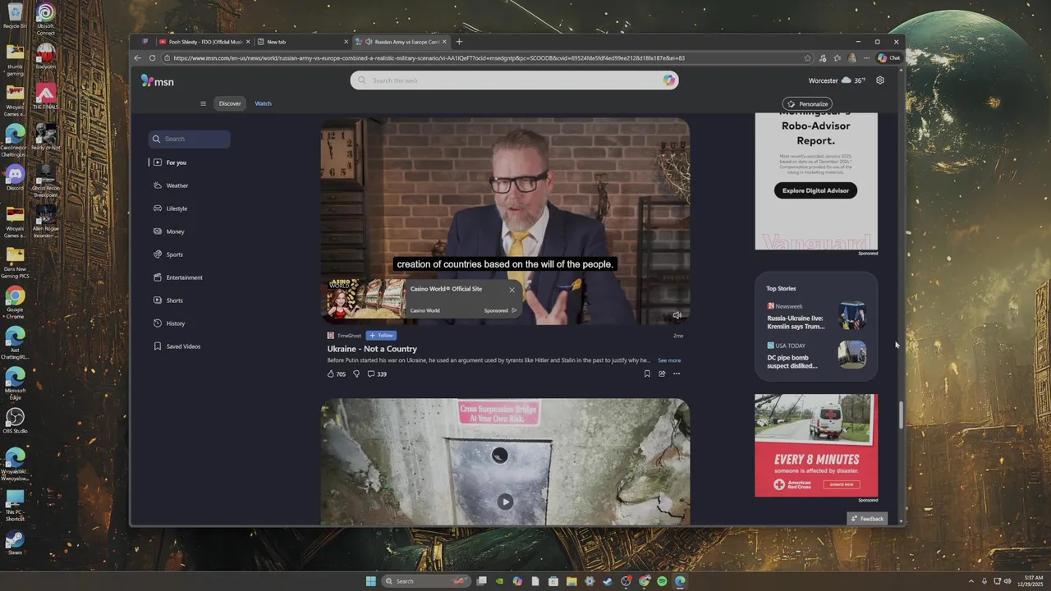Share the Ukraine - Not a Country video
1051x591 pixels.
click(662, 373)
